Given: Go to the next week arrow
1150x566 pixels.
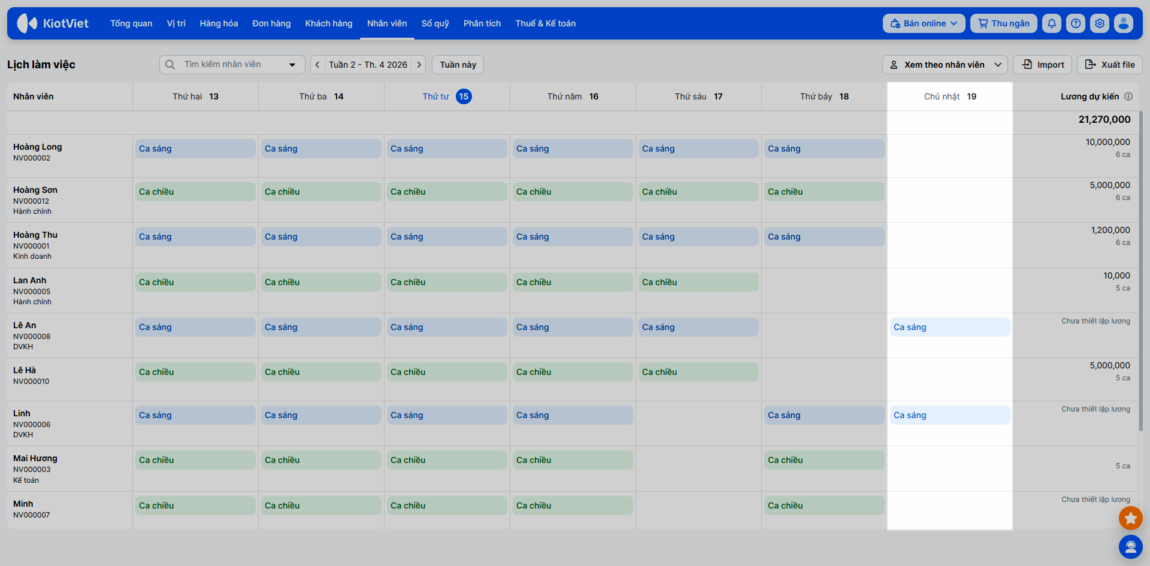Looking at the screenshot, I should pyautogui.click(x=419, y=65).
